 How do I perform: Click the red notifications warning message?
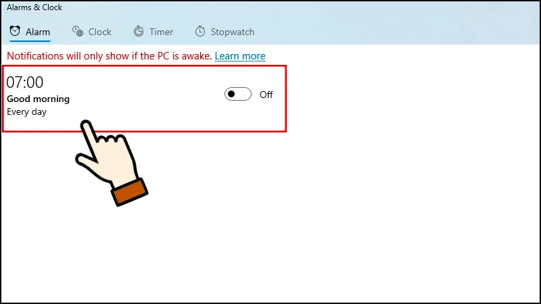pos(110,56)
